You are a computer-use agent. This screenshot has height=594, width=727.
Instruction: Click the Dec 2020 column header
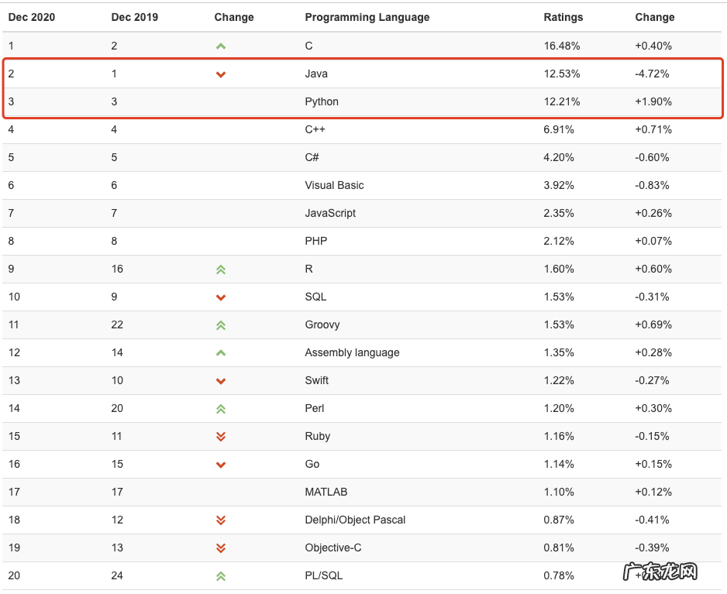32,17
